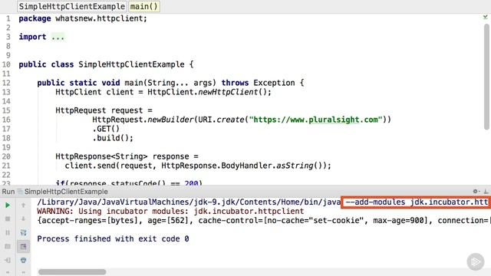Click the inspection status checkmark icon
The height and width of the screenshot is (276, 491).
485,17
